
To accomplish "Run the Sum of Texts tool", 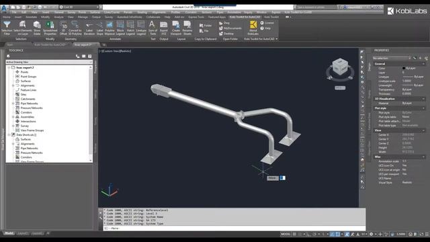I will [x=153, y=28].
